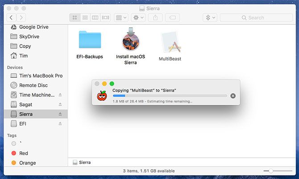Go back in Finder history

11,18
